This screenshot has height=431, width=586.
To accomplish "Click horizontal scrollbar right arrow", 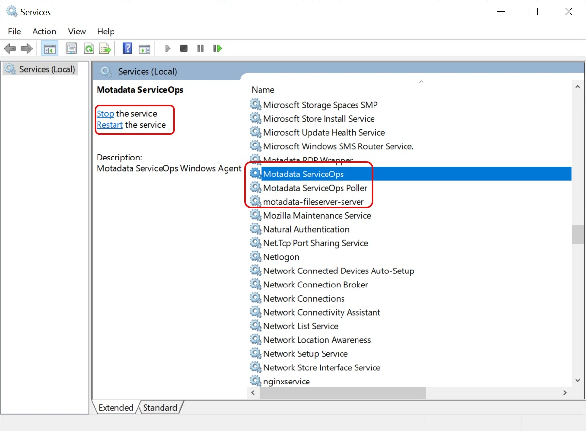I will pos(566,392).
